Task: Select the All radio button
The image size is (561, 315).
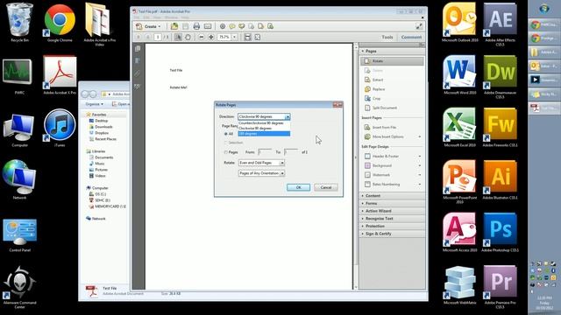Action: 226,134
